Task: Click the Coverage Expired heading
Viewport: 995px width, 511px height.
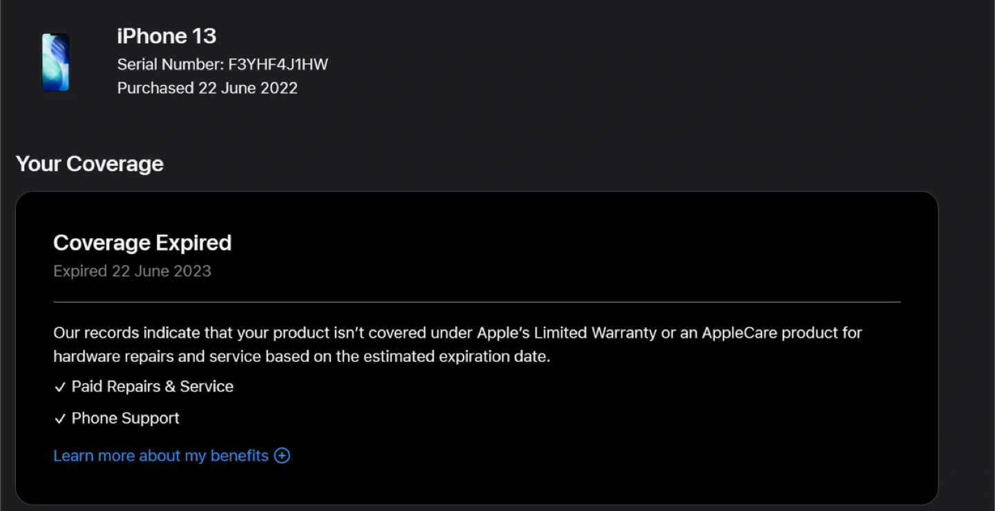Action: [142, 243]
